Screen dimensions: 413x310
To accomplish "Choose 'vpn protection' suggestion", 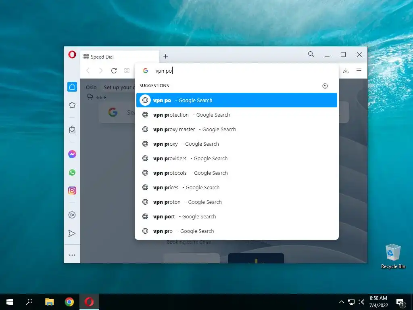I will (x=236, y=115).
